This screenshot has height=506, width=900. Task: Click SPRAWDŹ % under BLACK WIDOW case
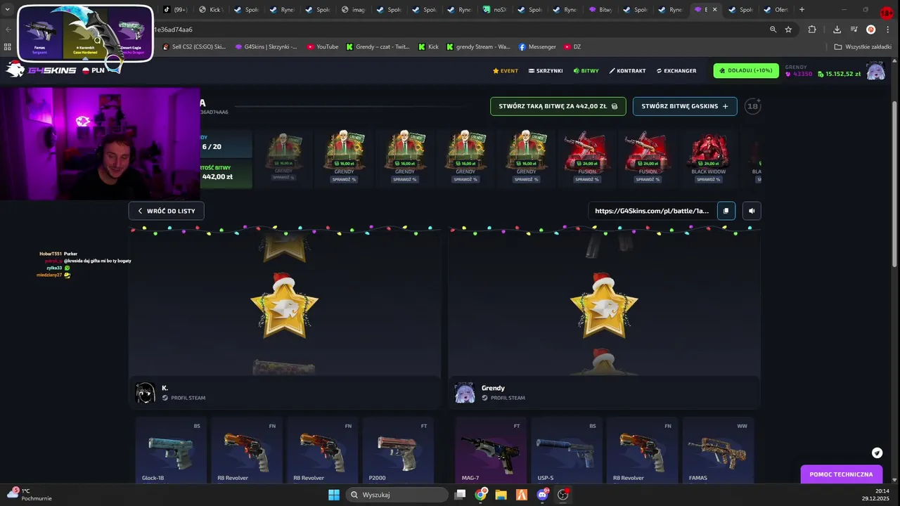pyautogui.click(x=708, y=179)
